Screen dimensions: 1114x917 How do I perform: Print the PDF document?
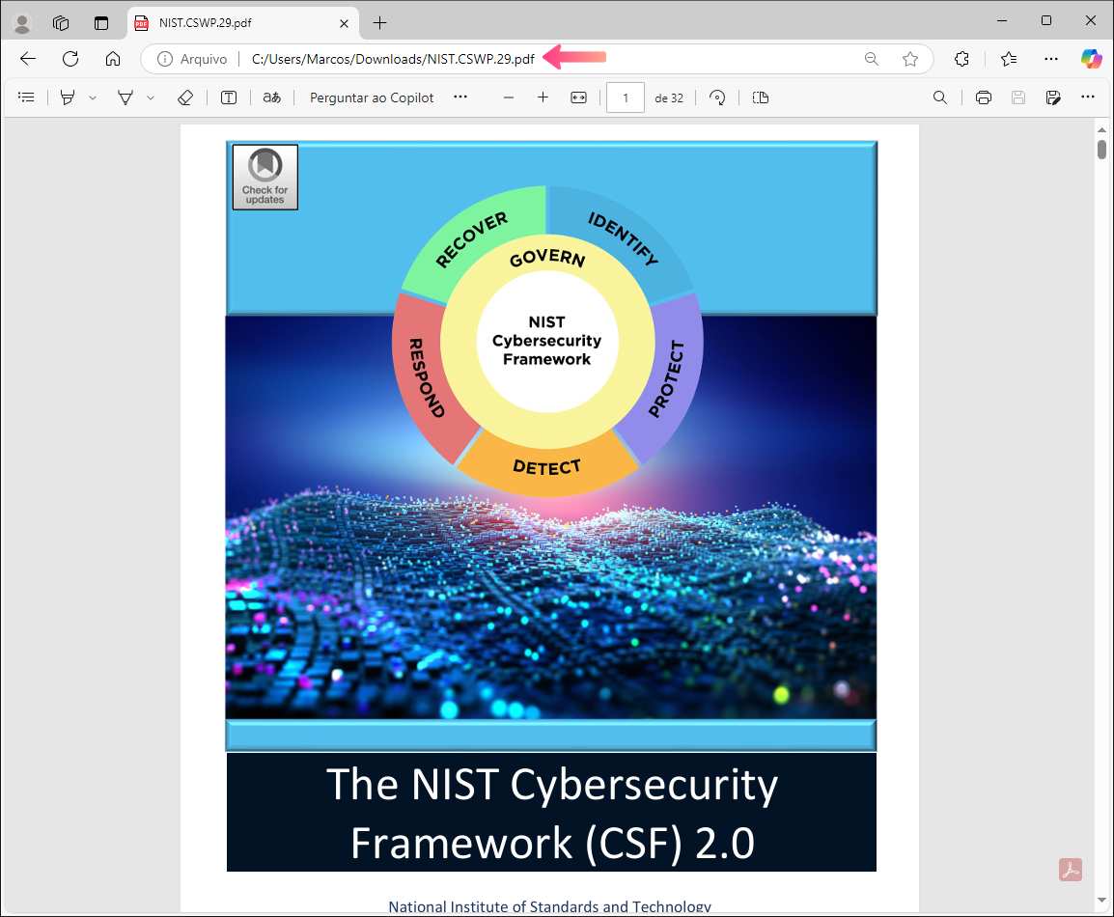[x=984, y=98]
